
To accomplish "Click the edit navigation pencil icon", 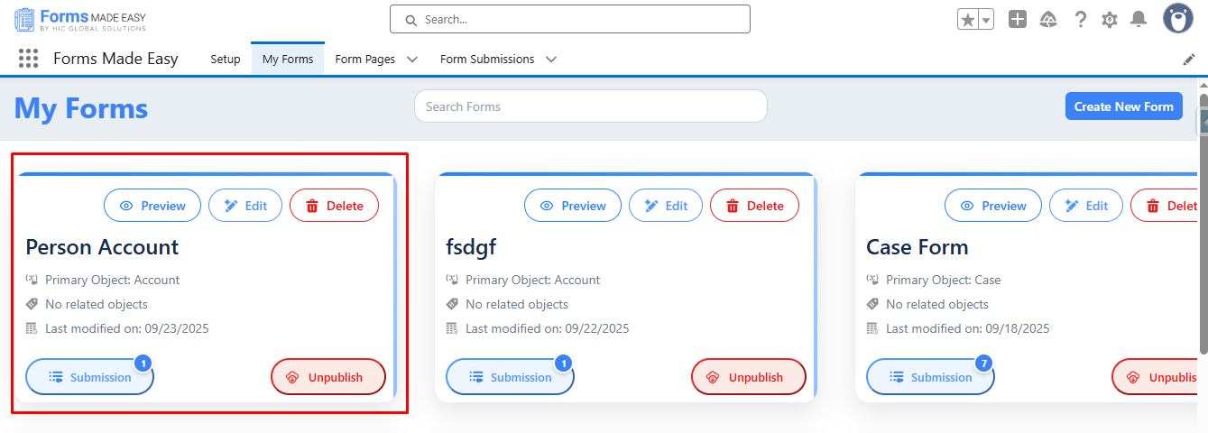I will click(x=1189, y=60).
